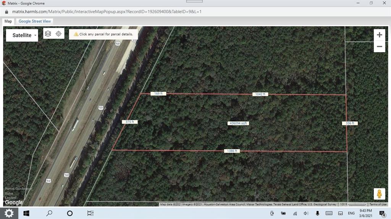Open the map layers icon
The height and width of the screenshot is (219, 391).
click(48, 34)
